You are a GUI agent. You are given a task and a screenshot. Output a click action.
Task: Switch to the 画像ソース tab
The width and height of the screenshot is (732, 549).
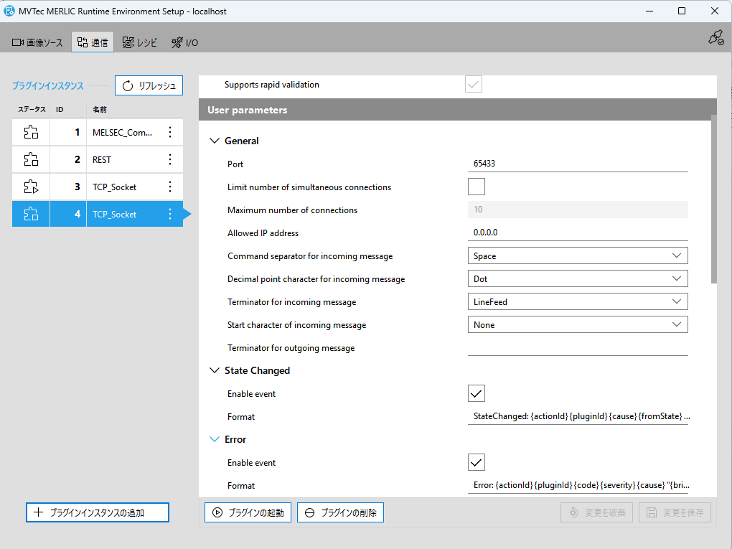click(x=37, y=42)
